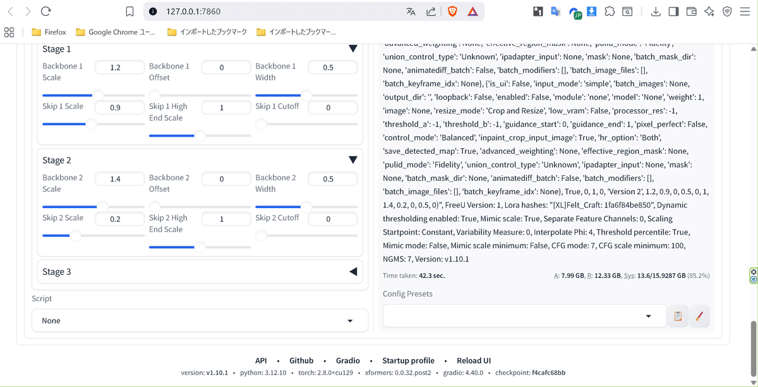Toggle the browser sidebar icon
This screenshot has width=758, height=387.
[x=673, y=11]
